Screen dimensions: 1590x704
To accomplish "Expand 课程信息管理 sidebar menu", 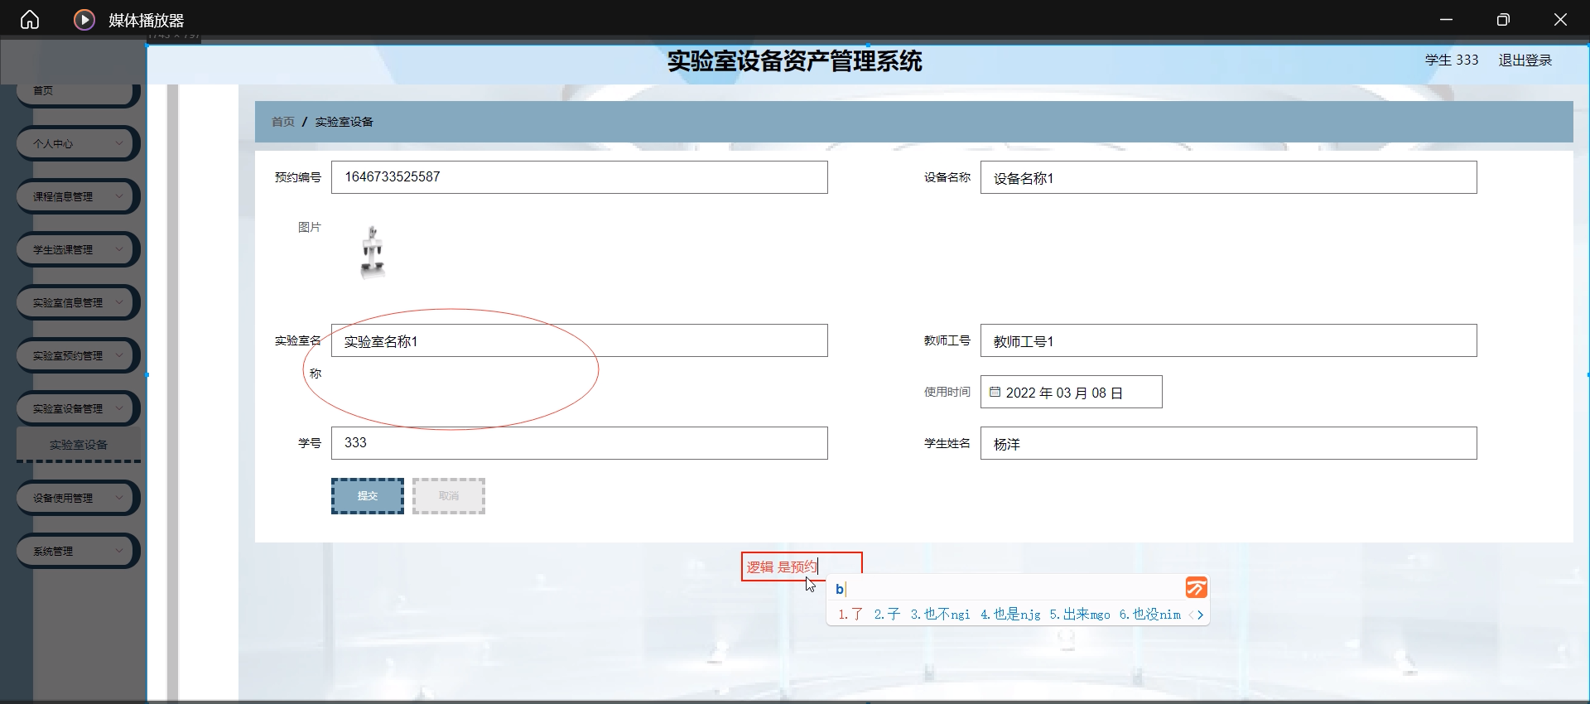I will click(x=78, y=196).
